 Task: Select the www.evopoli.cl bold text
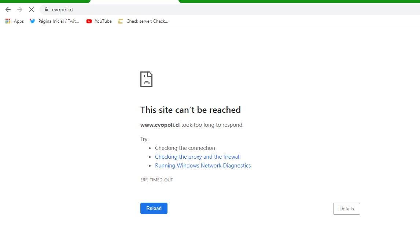click(160, 125)
